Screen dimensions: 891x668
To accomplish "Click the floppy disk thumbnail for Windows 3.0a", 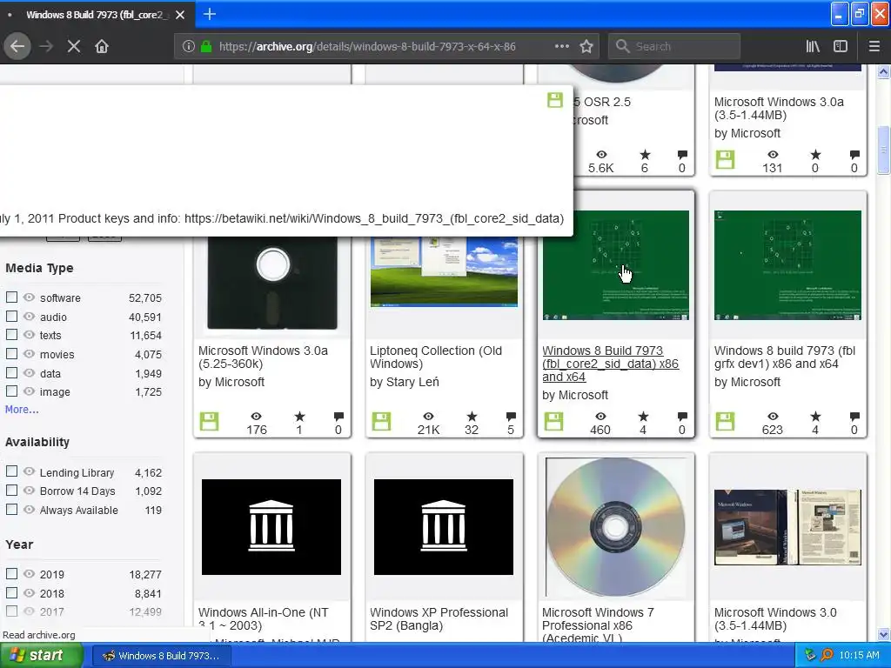I will click(x=272, y=283).
